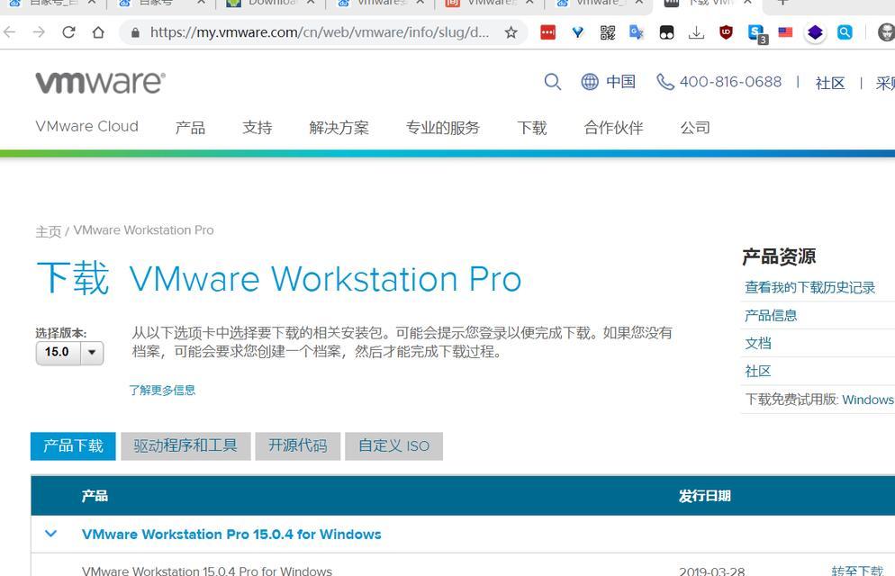The height and width of the screenshot is (576, 895).
Task: Open the 选择版本 15.0 dropdown
Action: click(x=69, y=353)
